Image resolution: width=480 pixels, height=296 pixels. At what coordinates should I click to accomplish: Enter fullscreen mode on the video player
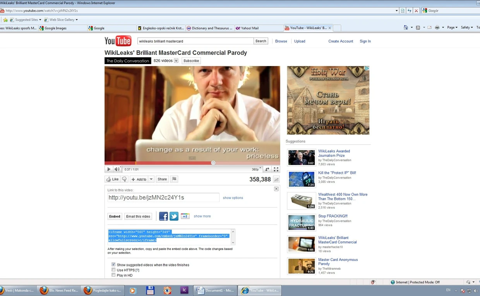(x=276, y=169)
